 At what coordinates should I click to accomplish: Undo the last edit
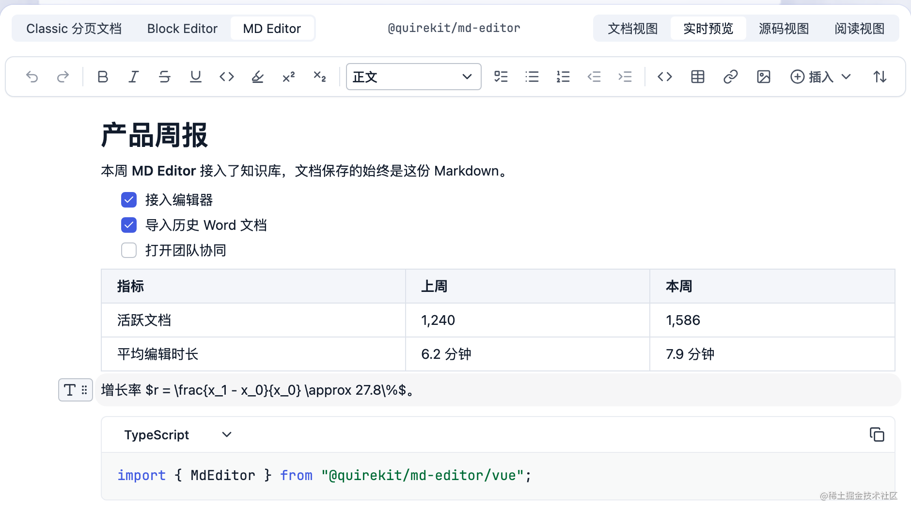tap(32, 77)
